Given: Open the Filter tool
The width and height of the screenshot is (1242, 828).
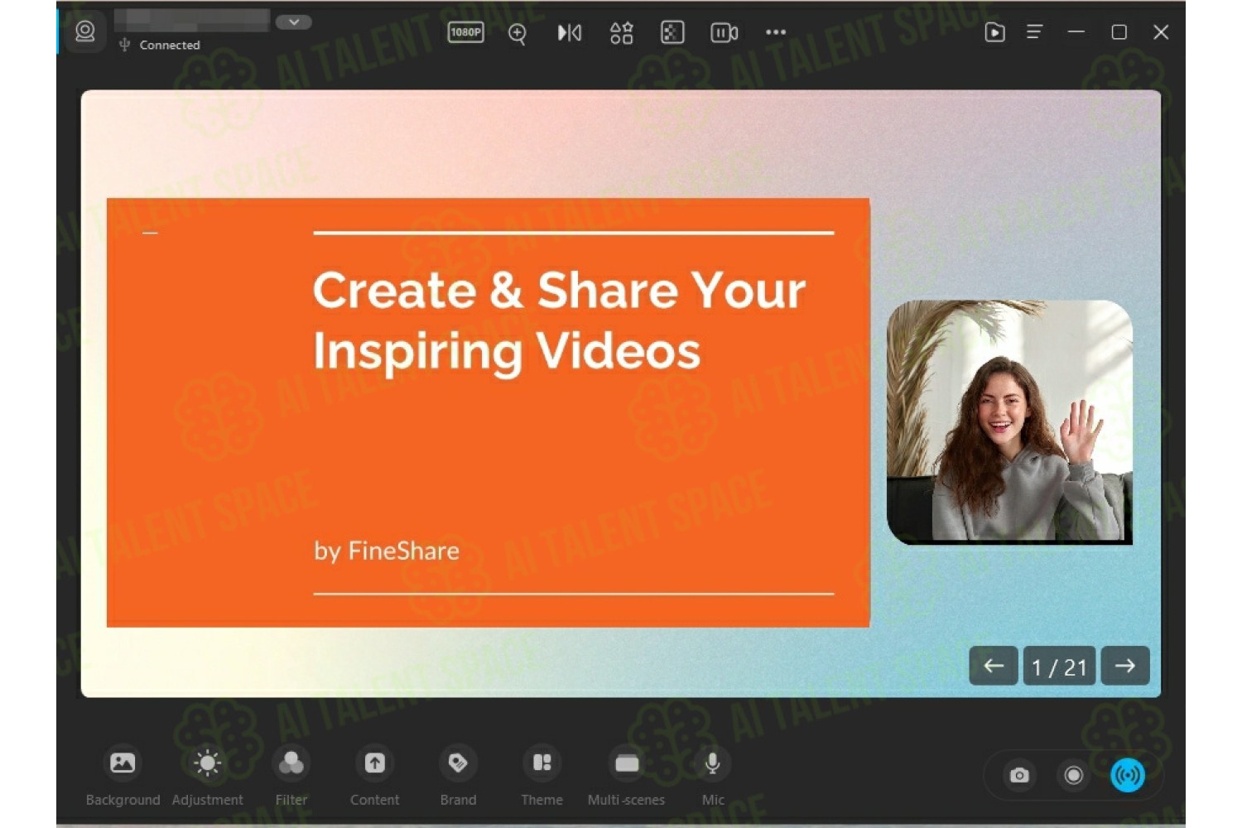Looking at the screenshot, I should (291, 776).
